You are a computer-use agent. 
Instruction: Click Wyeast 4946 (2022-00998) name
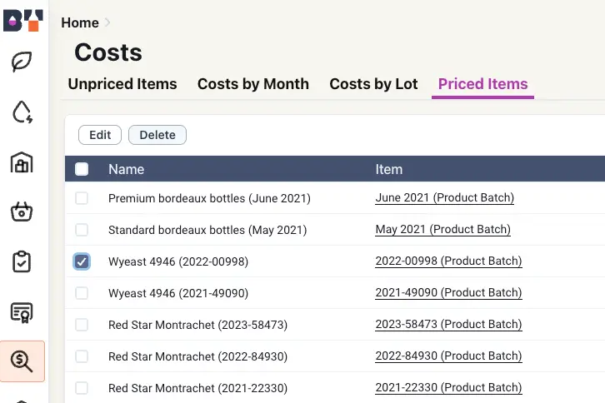point(178,261)
